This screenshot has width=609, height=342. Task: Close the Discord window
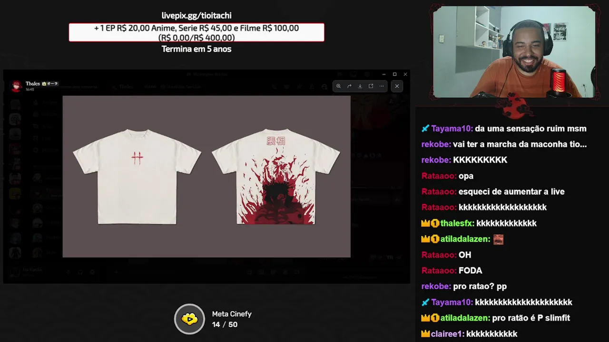[405, 74]
